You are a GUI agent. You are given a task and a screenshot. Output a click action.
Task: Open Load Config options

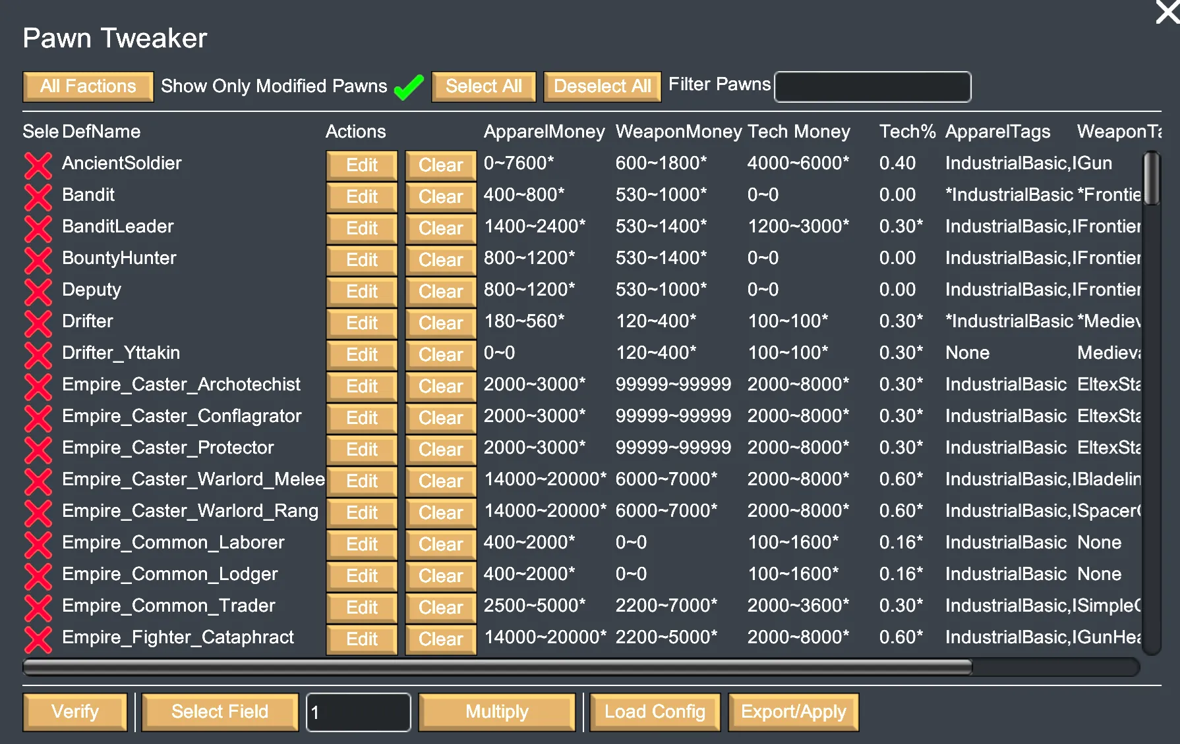(x=655, y=712)
